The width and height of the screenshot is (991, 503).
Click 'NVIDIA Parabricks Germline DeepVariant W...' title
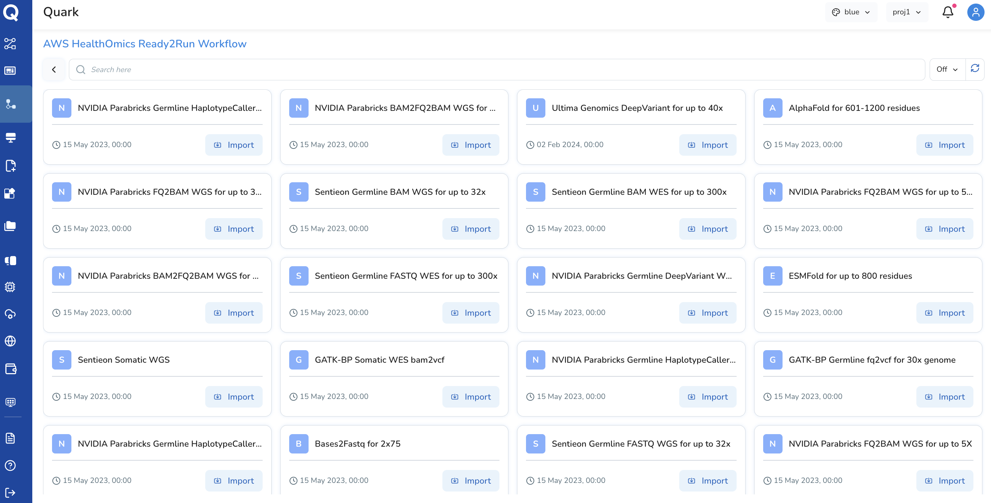tap(642, 276)
